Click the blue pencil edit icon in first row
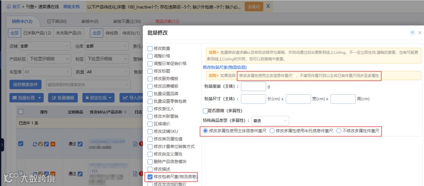424x186 pixels. pyautogui.click(x=46, y=144)
